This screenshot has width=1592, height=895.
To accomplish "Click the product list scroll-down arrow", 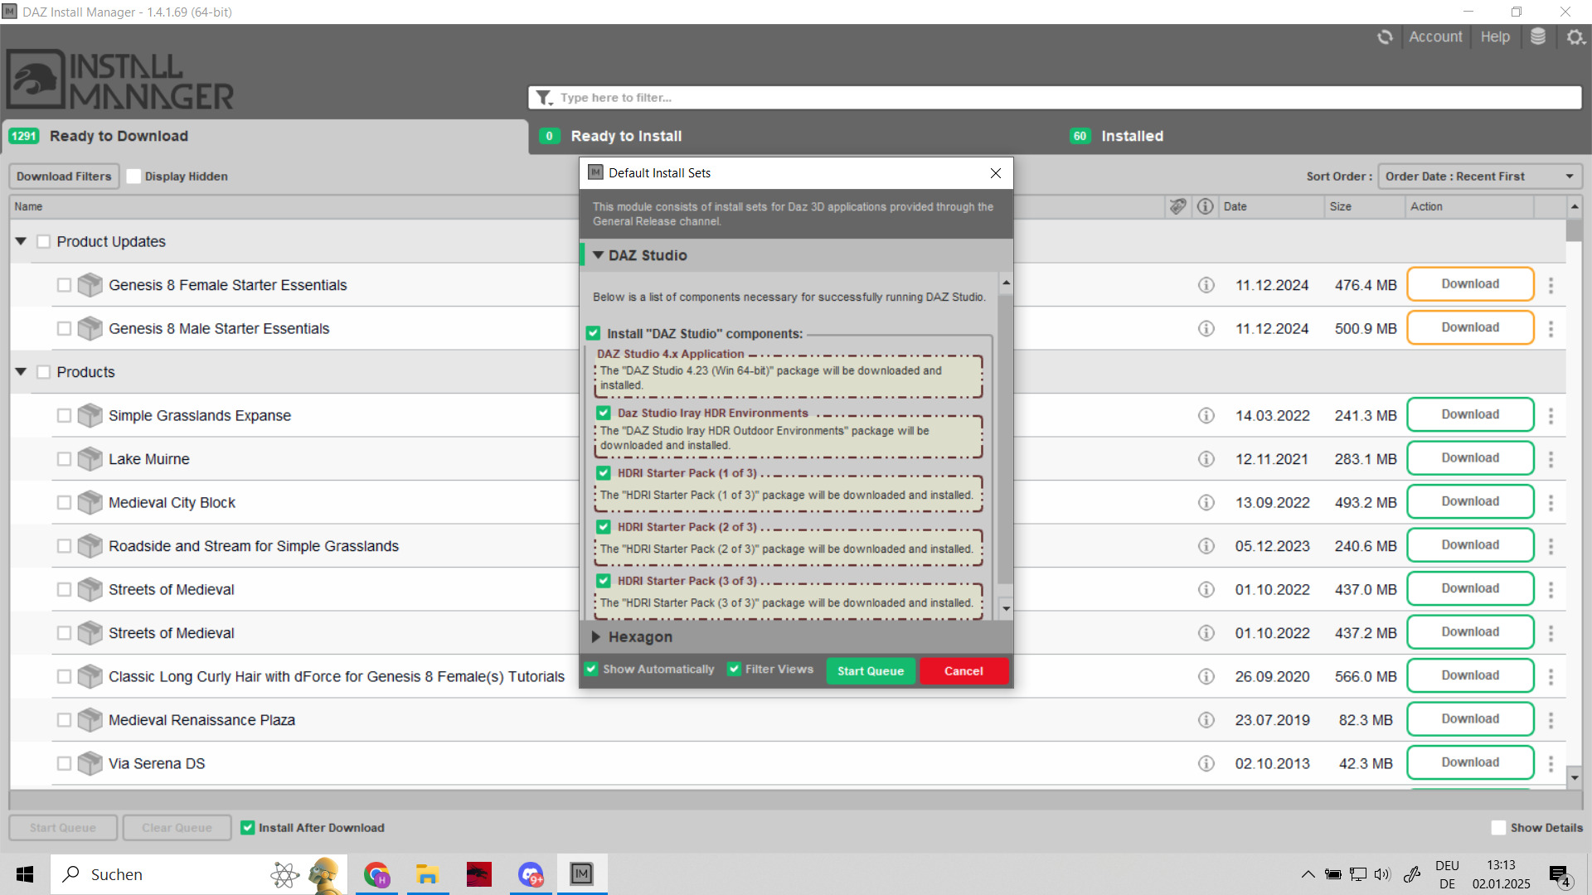I will 1575,777.
